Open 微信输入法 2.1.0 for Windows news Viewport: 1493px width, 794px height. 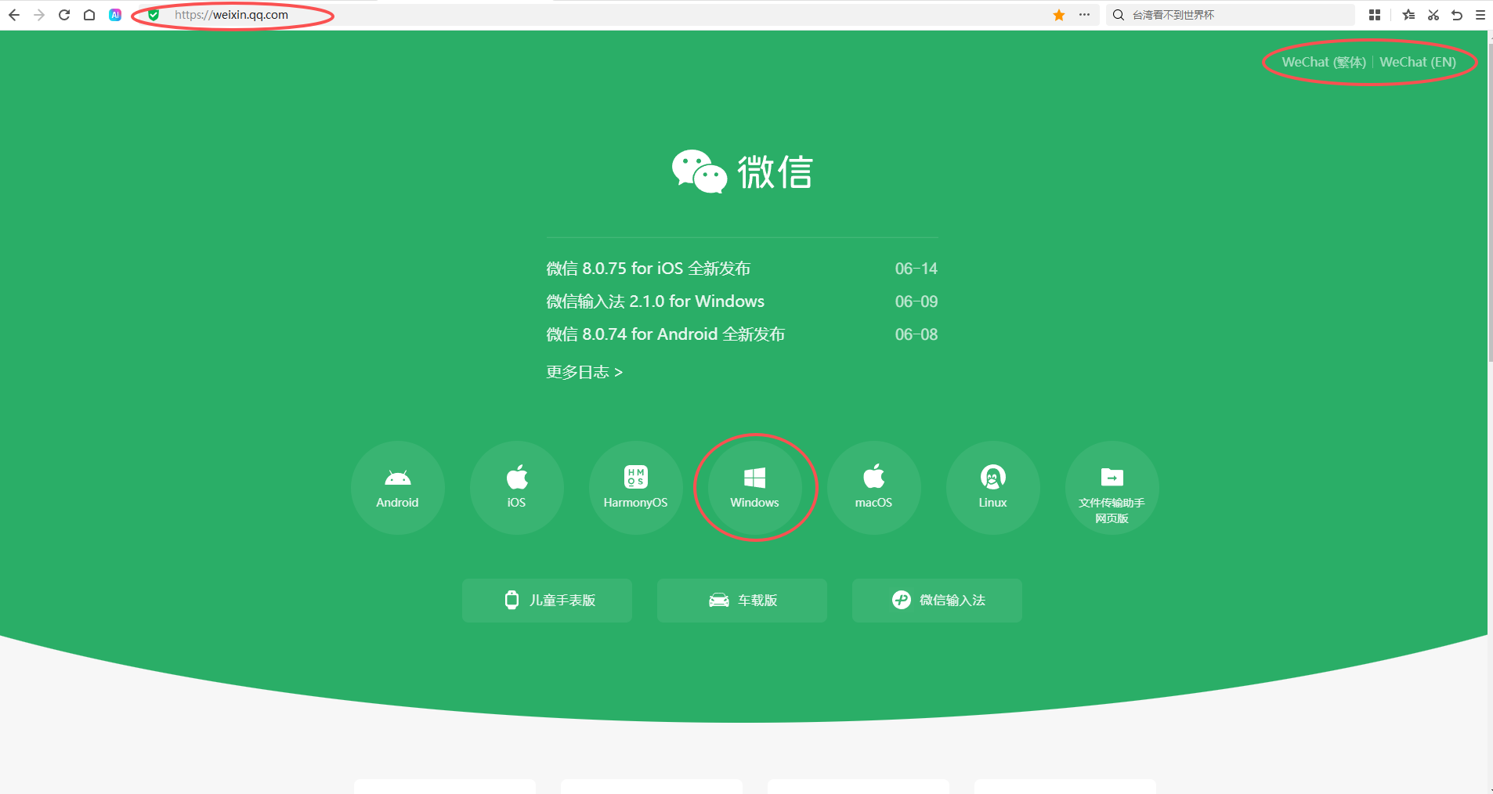click(x=656, y=301)
